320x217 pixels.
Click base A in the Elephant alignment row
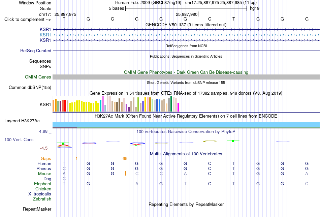[137, 184]
